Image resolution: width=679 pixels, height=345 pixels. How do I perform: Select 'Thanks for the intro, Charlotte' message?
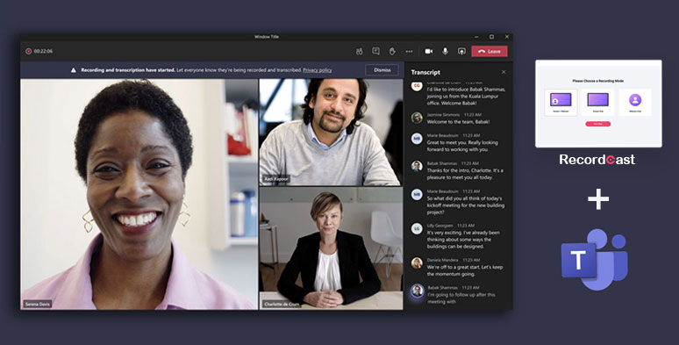(465, 174)
